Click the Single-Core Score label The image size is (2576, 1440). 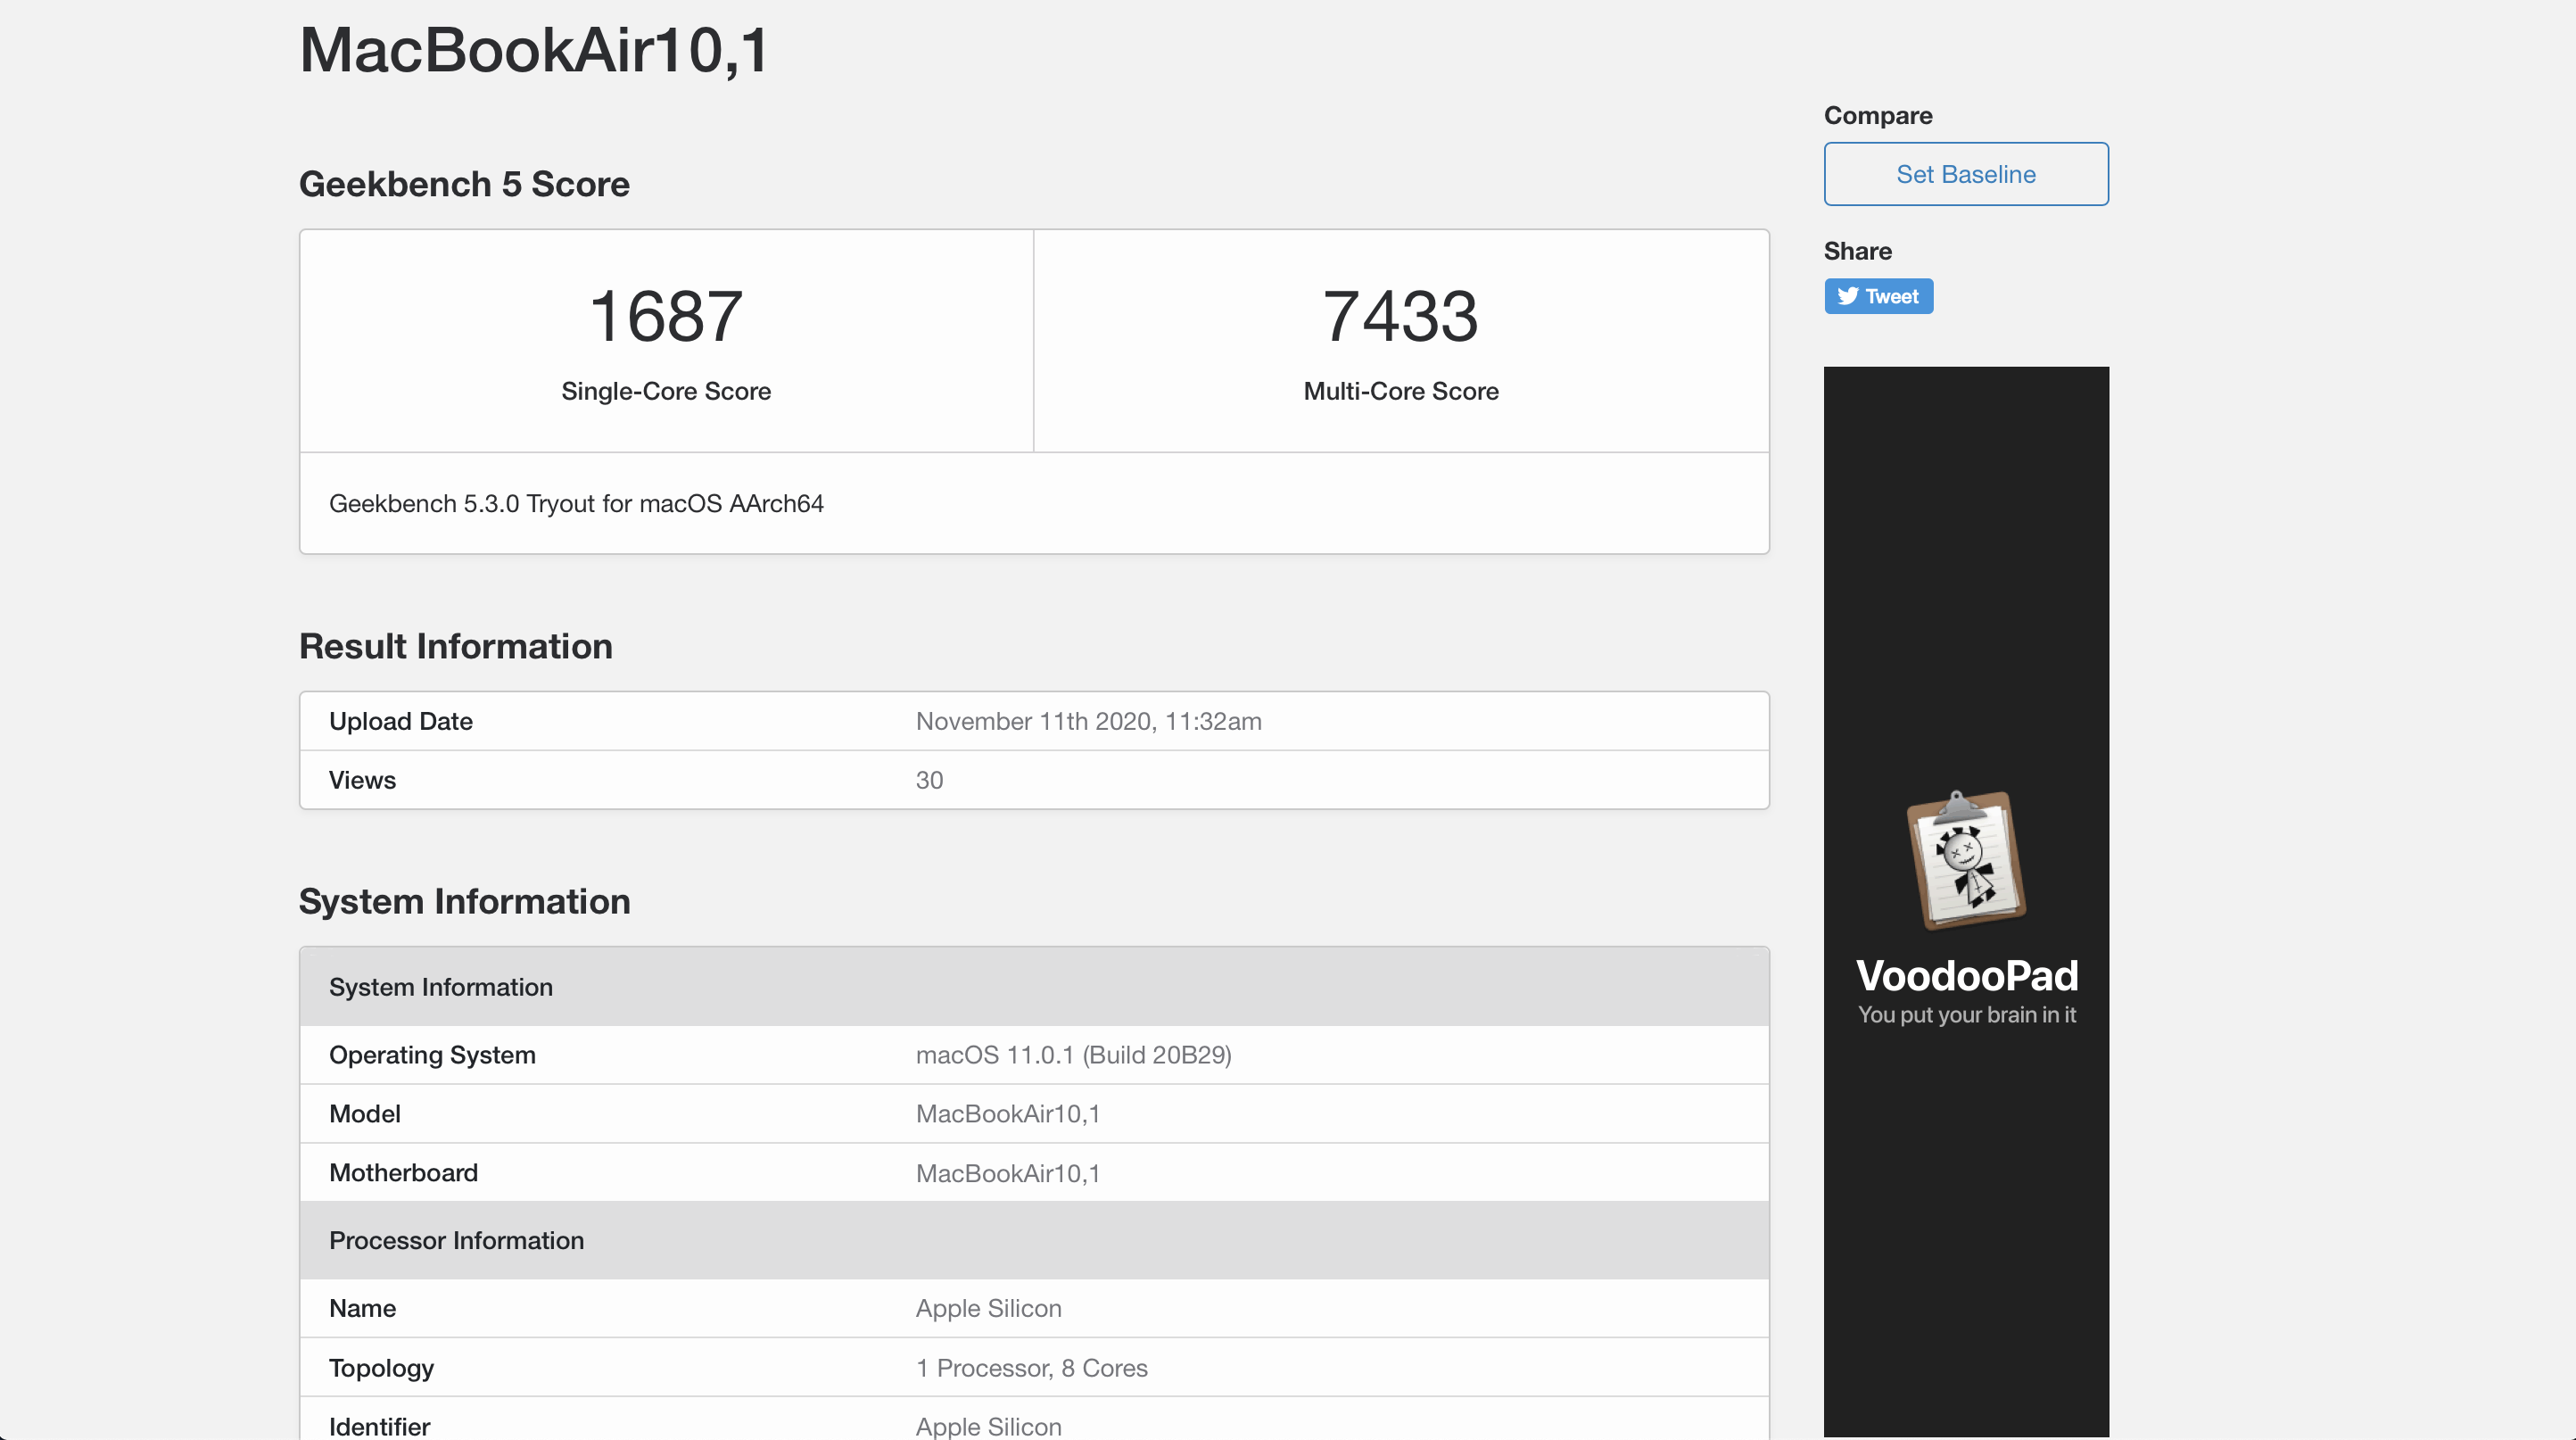click(x=666, y=391)
